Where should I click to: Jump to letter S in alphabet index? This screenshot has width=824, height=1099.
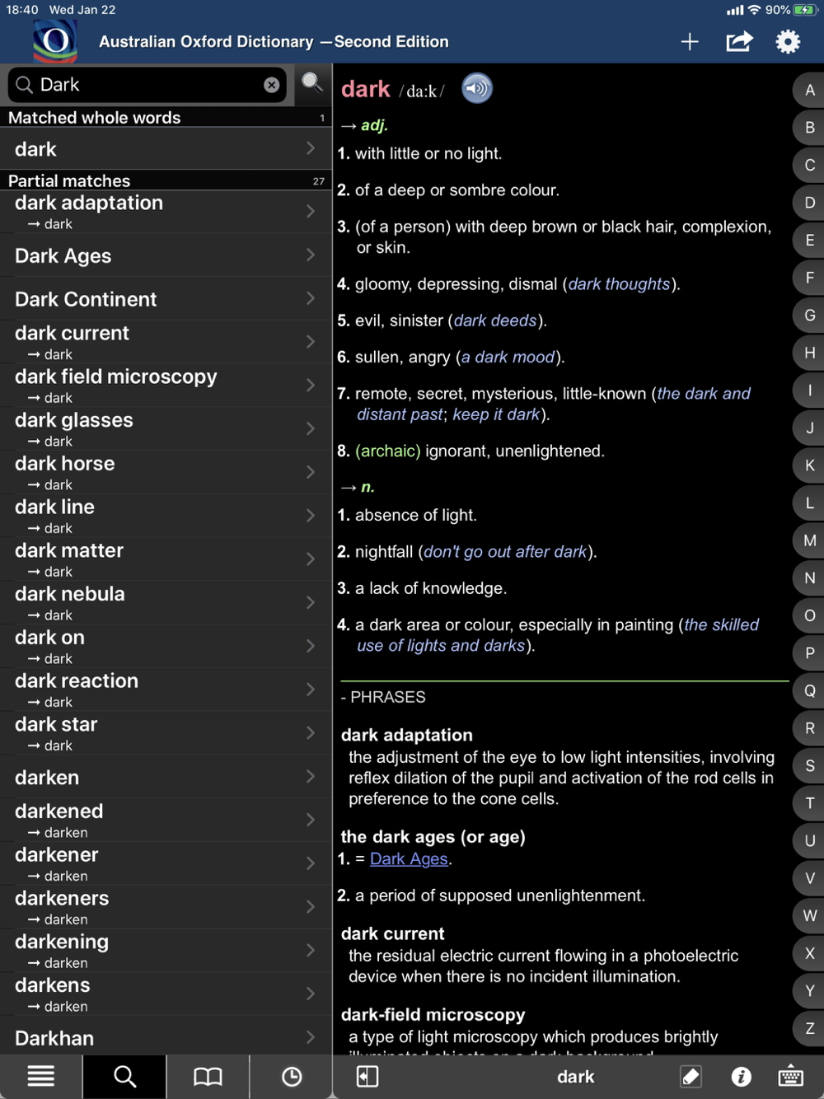(809, 765)
